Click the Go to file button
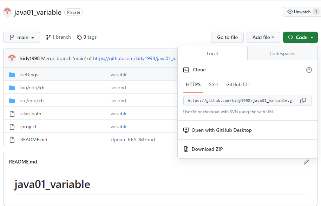Screen dimensions: 321x206 point(227,37)
